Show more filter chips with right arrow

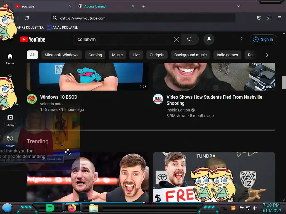point(267,55)
